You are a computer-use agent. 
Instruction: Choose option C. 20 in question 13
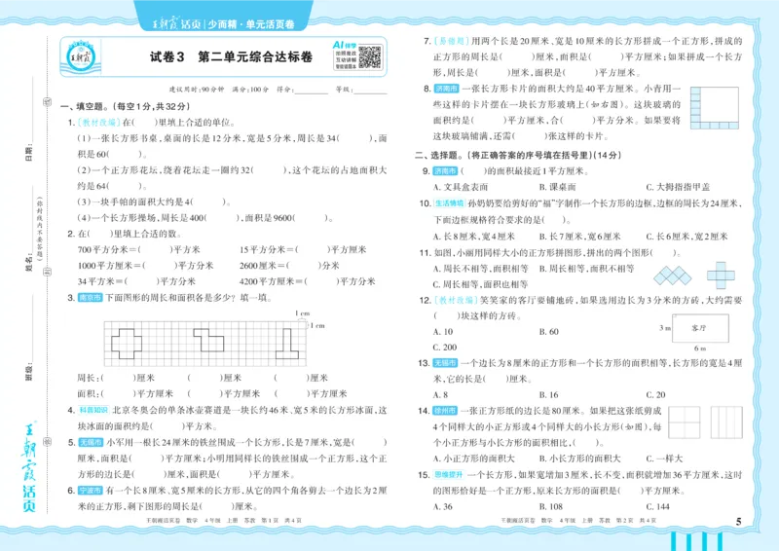tap(655, 395)
